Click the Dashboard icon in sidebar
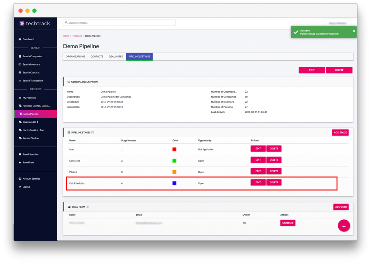This screenshot has width=371, height=268. coord(20,39)
